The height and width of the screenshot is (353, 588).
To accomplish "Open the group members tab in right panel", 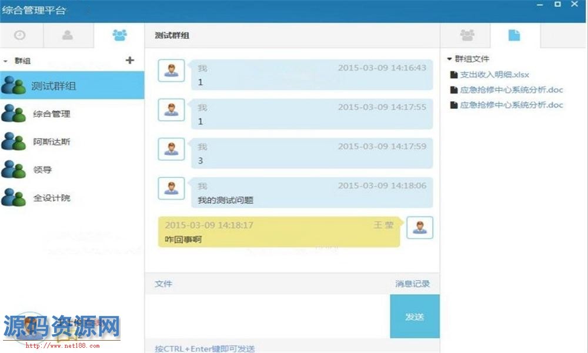I will pyautogui.click(x=467, y=35).
